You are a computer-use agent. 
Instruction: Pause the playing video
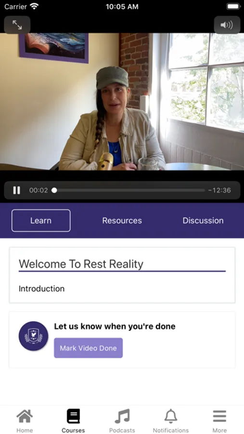point(16,190)
